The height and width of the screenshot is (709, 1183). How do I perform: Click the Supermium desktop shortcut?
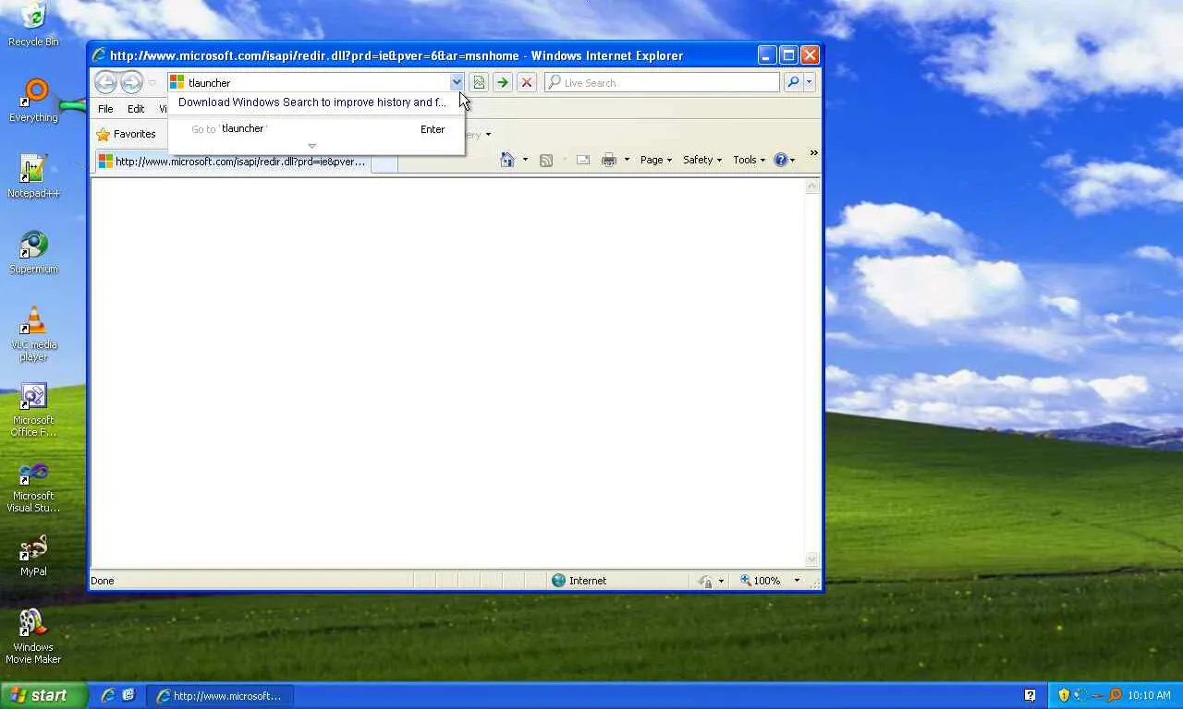click(x=33, y=253)
